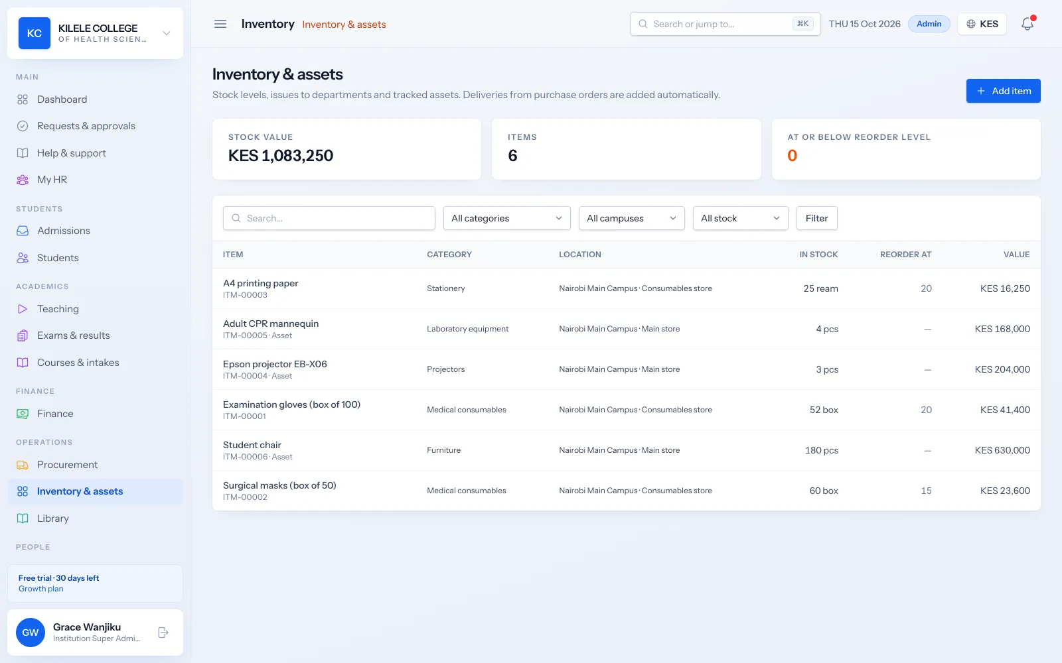
Task: Click the hamburger menu icon
Action: point(220,24)
